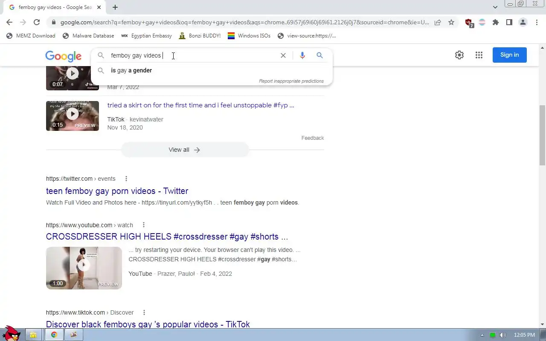The image size is (546, 341).
Task: Open the volume speaker tray icon
Action: click(503, 335)
